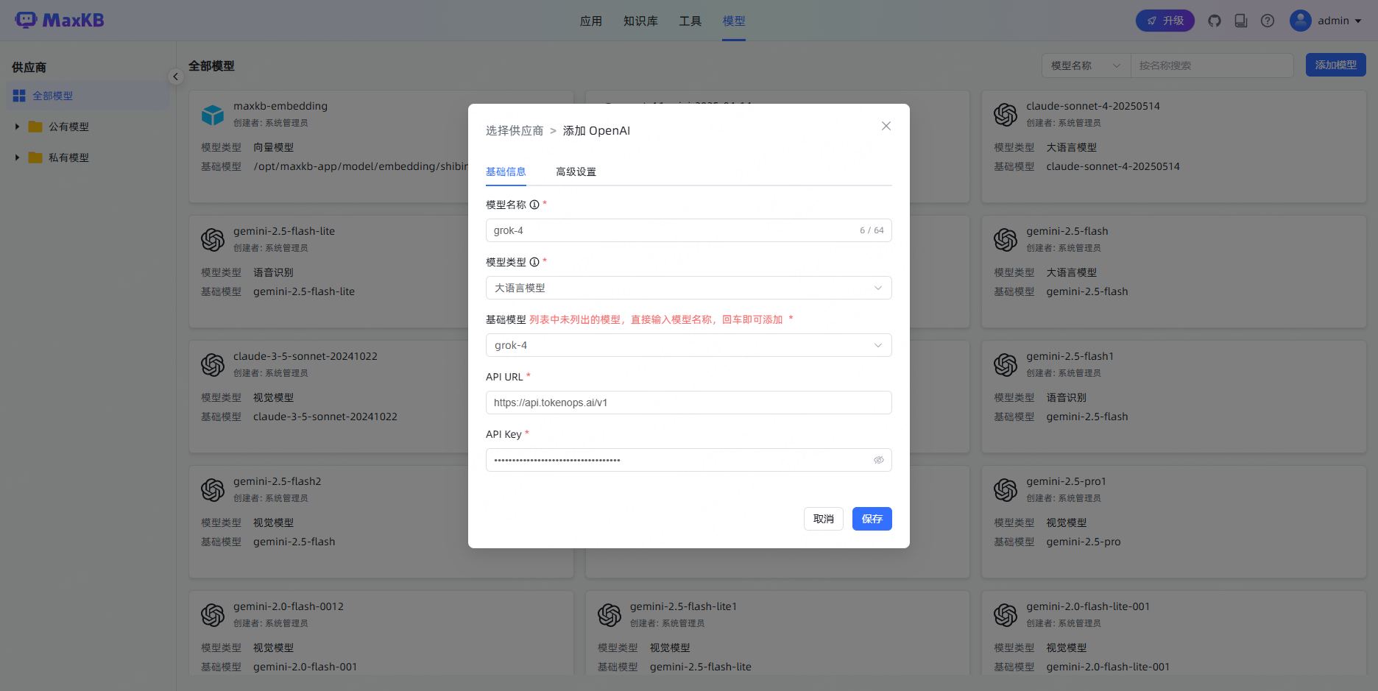
Task: Open the GitHub repository icon
Action: (x=1215, y=21)
